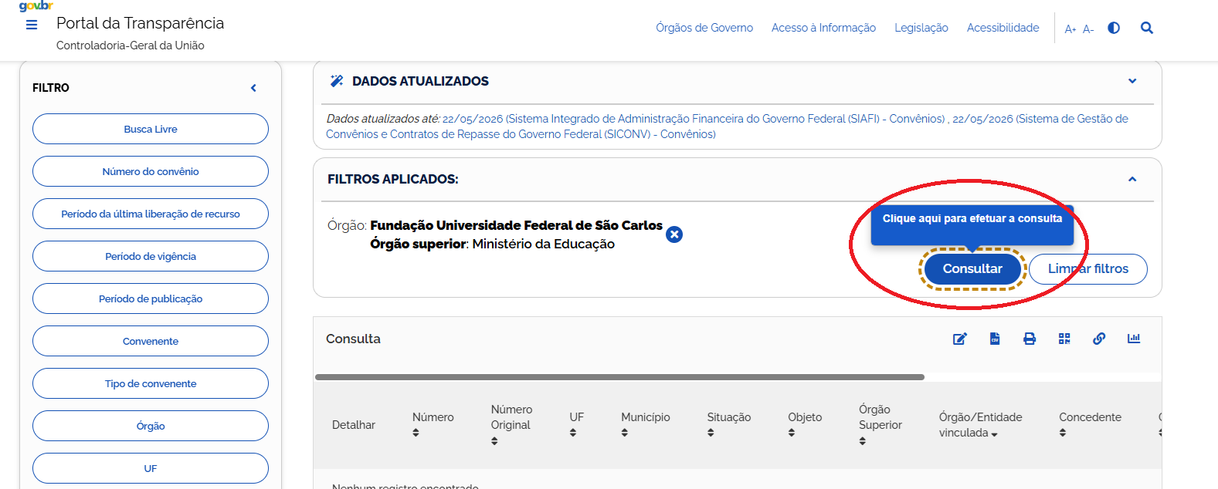Click the edit columns pencil icon
The width and height of the screenshot is (1218, 489).
(x=960, y=339)
